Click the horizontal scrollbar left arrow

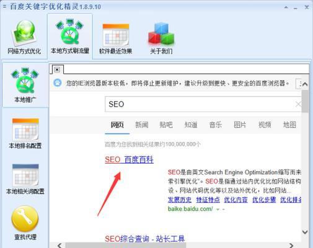(x=60, y=246)
